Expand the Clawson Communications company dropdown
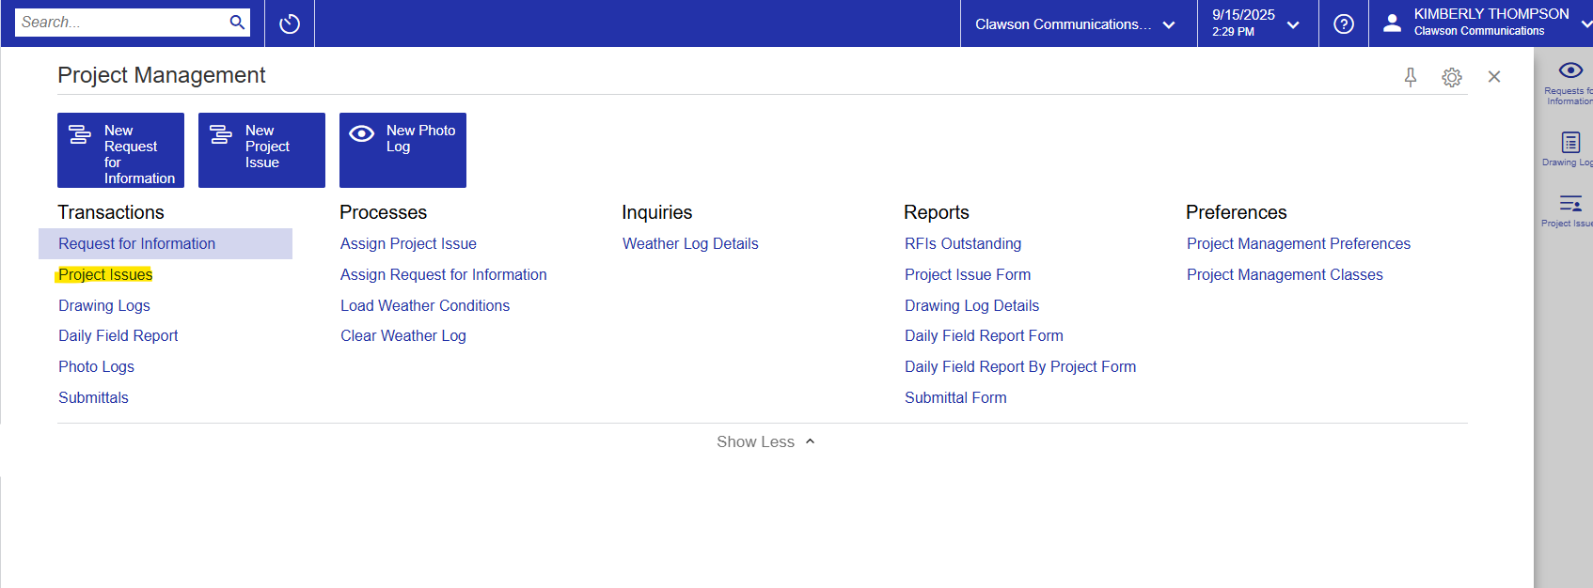The width and height of the screenshot is (1593, 588). pos(1075,24)
